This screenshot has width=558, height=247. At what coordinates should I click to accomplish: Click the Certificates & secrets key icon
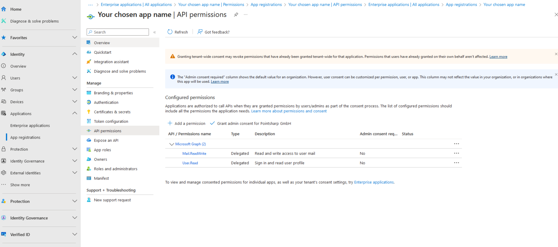(x=89, y=112)
